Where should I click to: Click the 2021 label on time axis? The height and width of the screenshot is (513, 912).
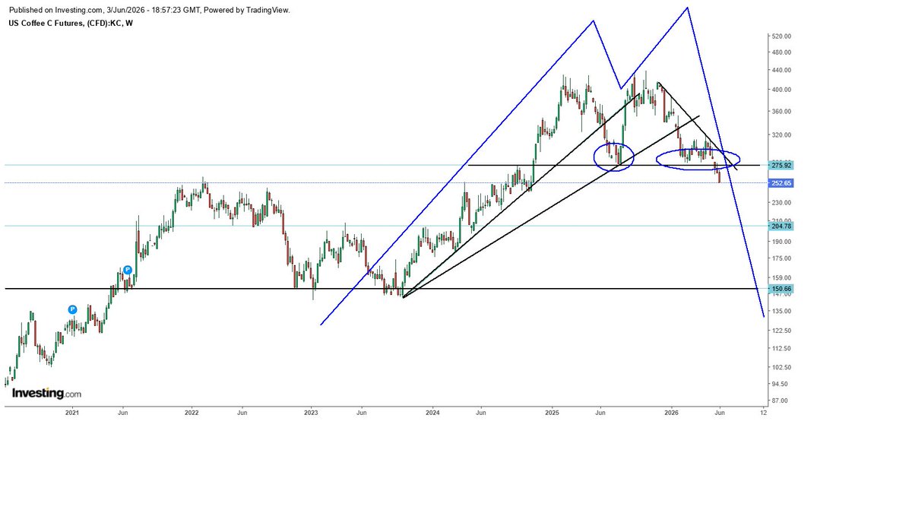[x=72, y=413]
